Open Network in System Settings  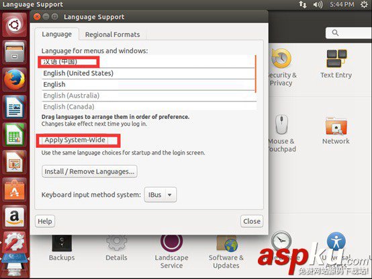(336, 131)
